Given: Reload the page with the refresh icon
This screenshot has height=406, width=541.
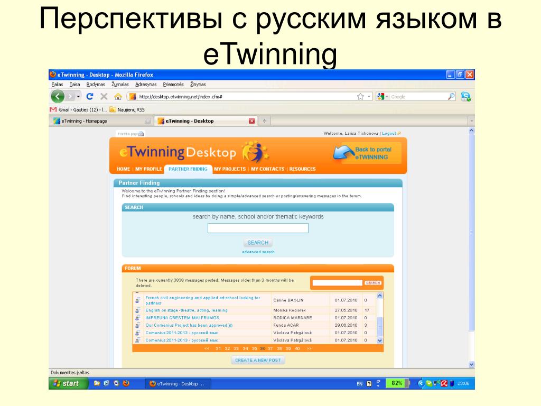Looking at the screenshot, I should tap(90, 96).
